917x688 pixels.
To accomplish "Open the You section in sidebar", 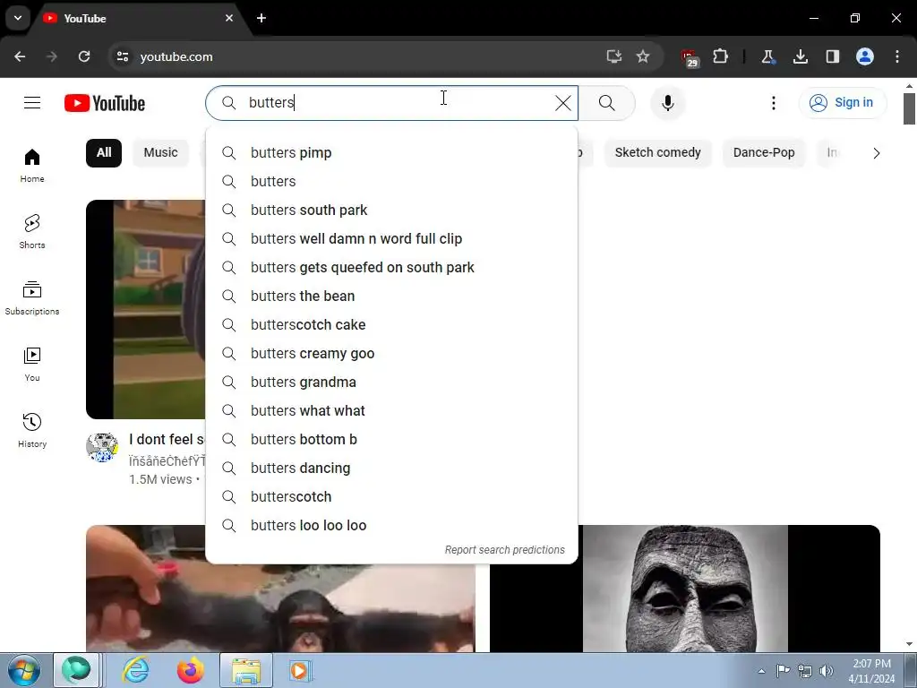I will pyautogui.click(x=32, y=364).
